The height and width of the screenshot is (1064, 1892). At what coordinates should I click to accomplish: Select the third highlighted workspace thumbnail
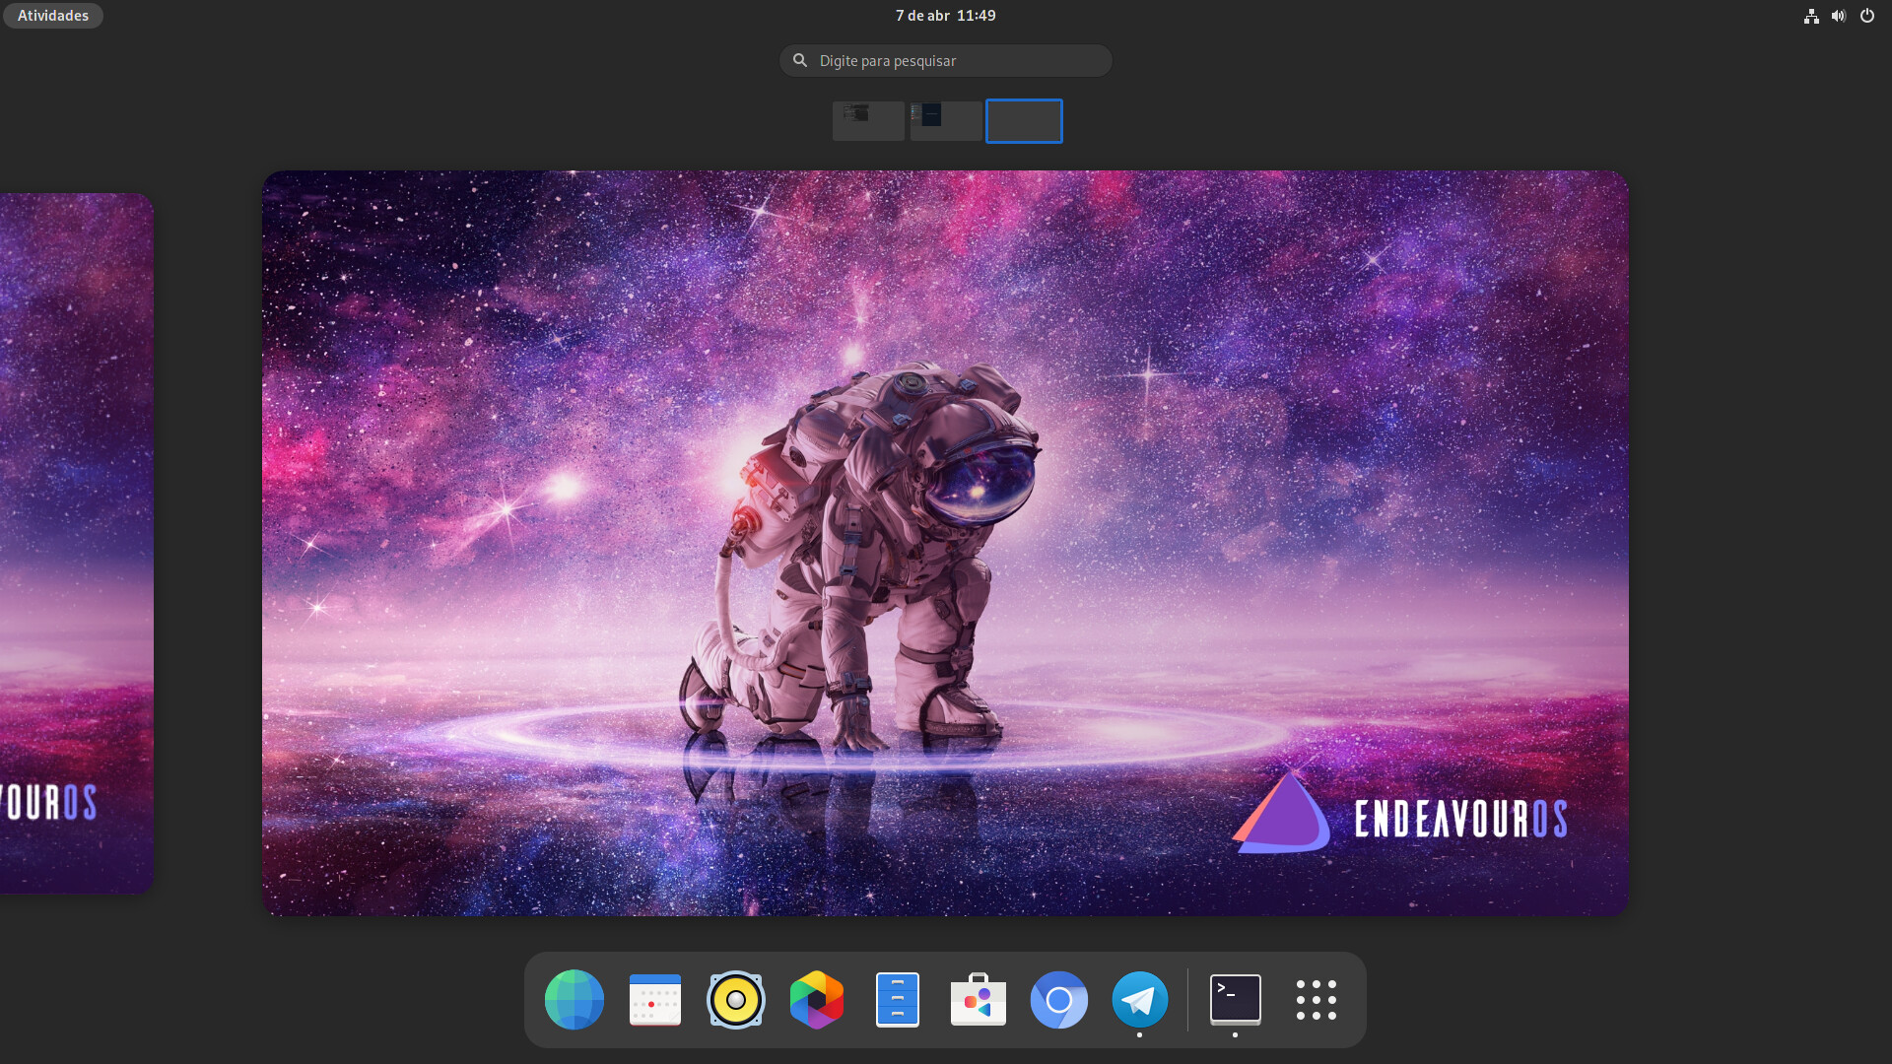coord(1024,121)
